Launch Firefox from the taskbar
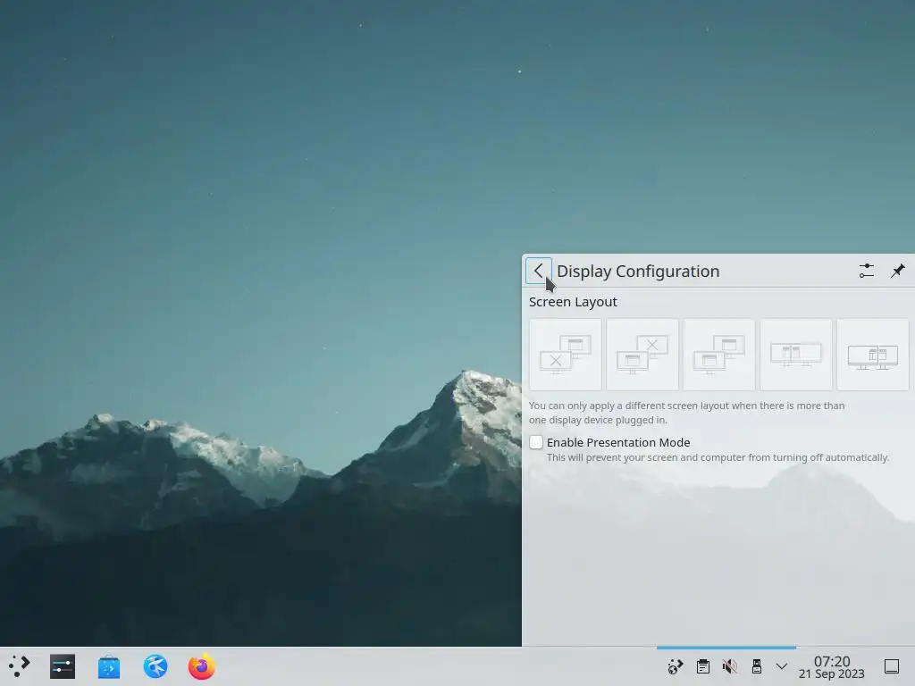 202,666
